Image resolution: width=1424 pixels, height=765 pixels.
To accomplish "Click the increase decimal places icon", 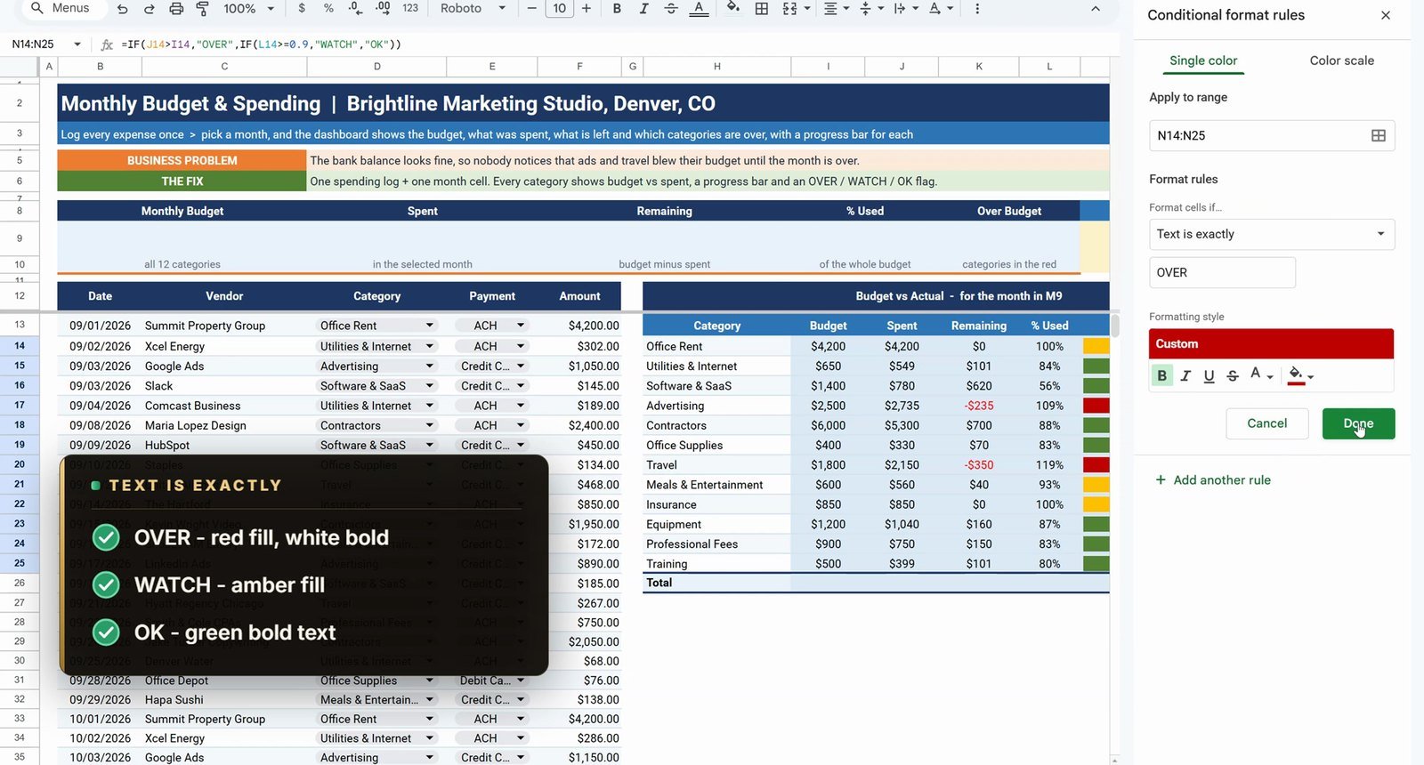I will click(383, 8).
